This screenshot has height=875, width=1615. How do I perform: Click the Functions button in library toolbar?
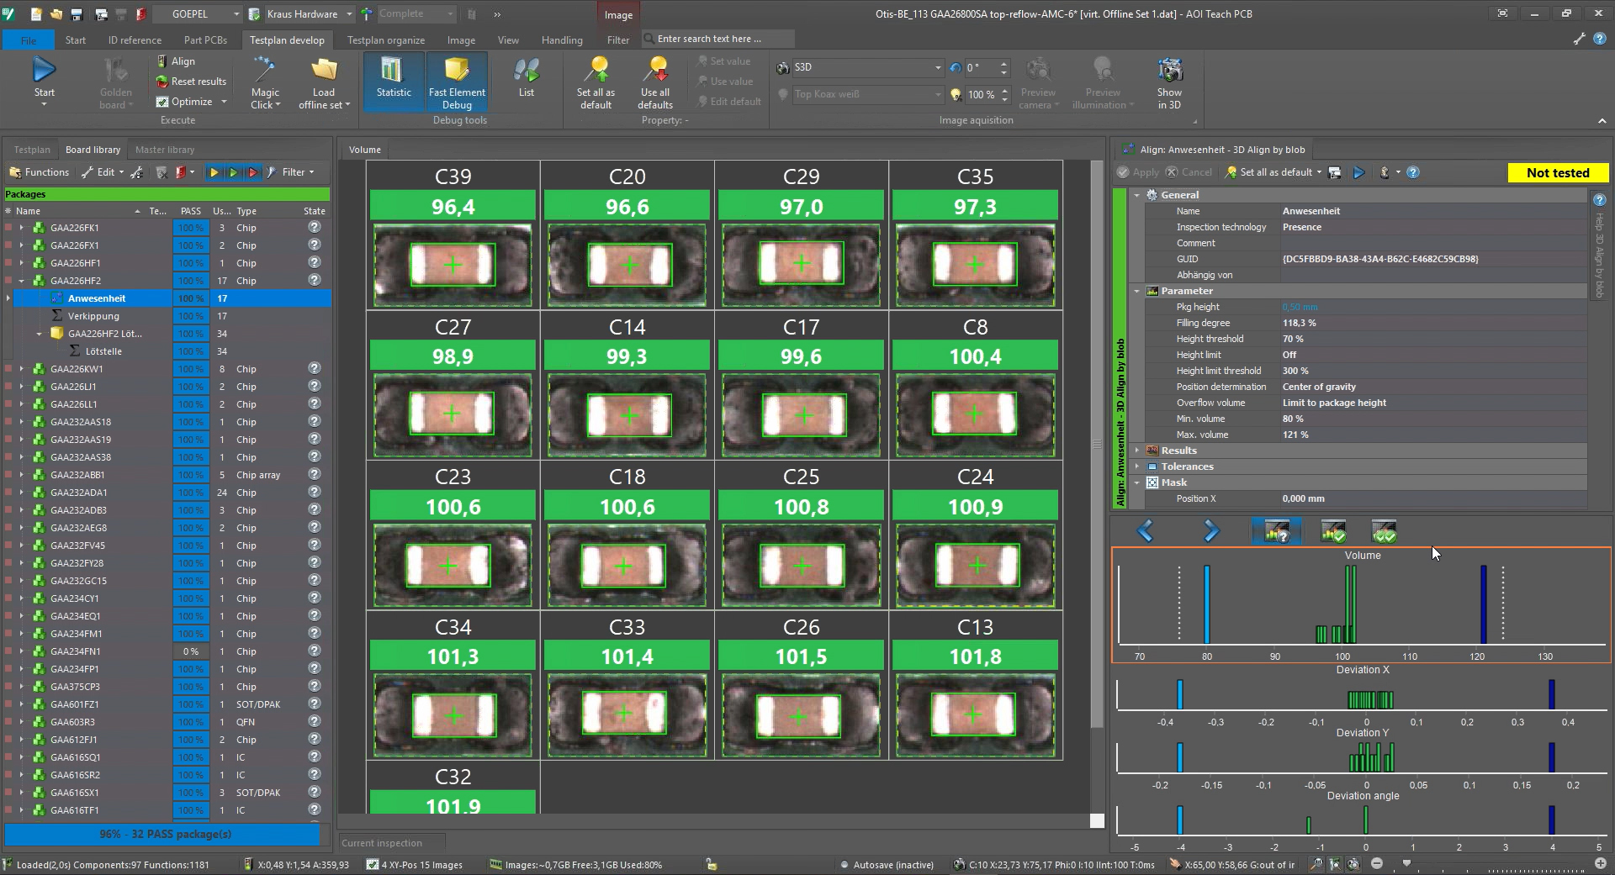[39, 172]
